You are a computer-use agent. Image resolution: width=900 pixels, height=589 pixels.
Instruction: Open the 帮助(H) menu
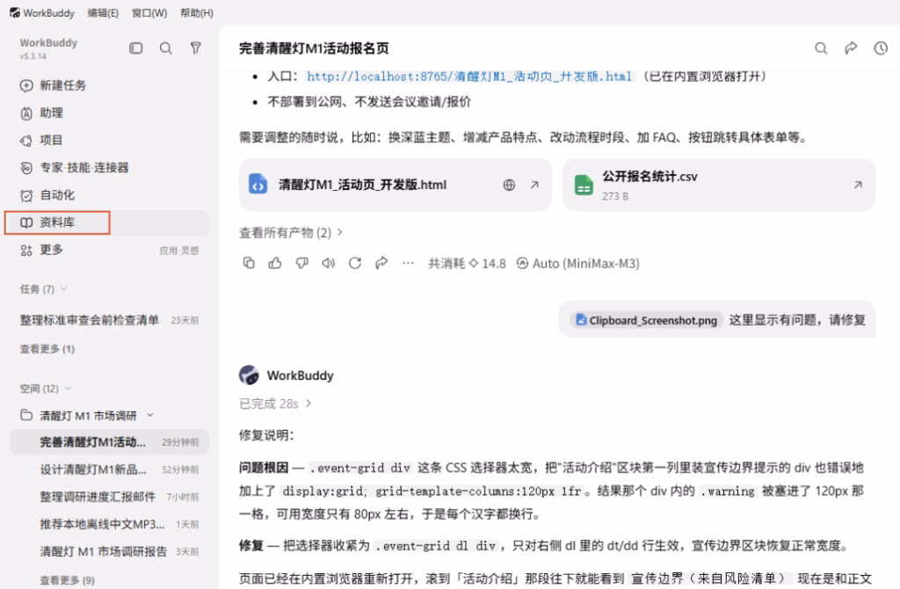pos(197,12)
